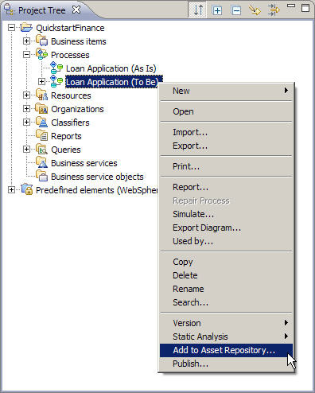The height and width of the screenshot is (393, 315).
Task: Click the Loan Application (To Be) process icon
Action: click(56, 81)
